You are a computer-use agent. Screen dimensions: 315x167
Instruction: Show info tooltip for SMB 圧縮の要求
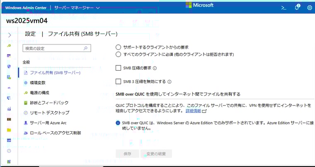click(x=155, y=68)
